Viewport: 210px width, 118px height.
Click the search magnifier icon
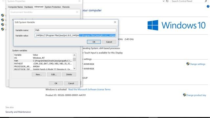pos(206,1)
